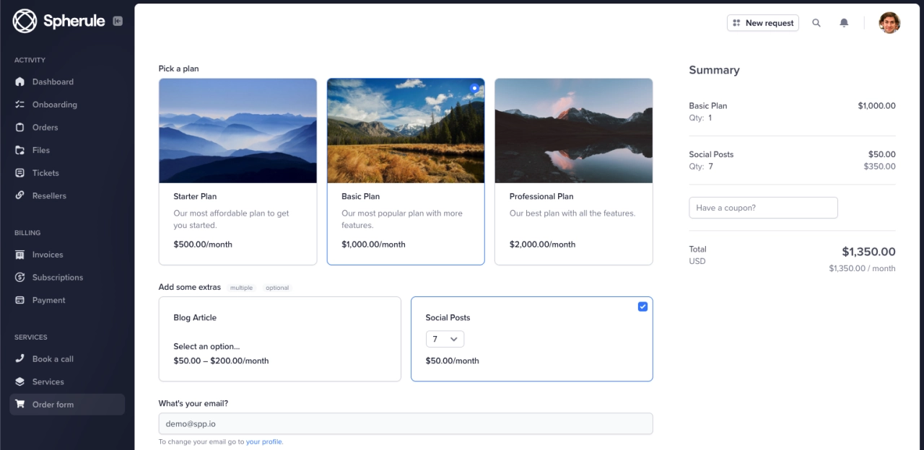Open the Social Posts quantity dropdown
The height and width of the screenshot is (450, 924).
[445, 339]
